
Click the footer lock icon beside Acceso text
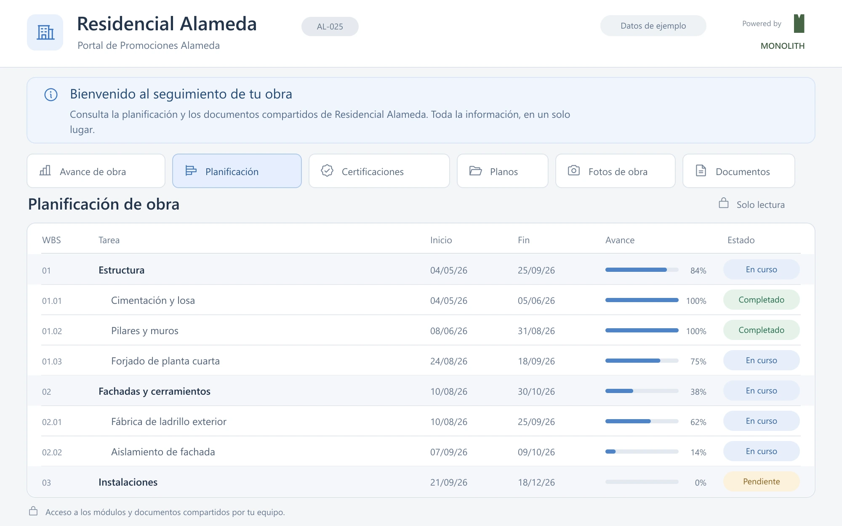click(x=33, y=511)
